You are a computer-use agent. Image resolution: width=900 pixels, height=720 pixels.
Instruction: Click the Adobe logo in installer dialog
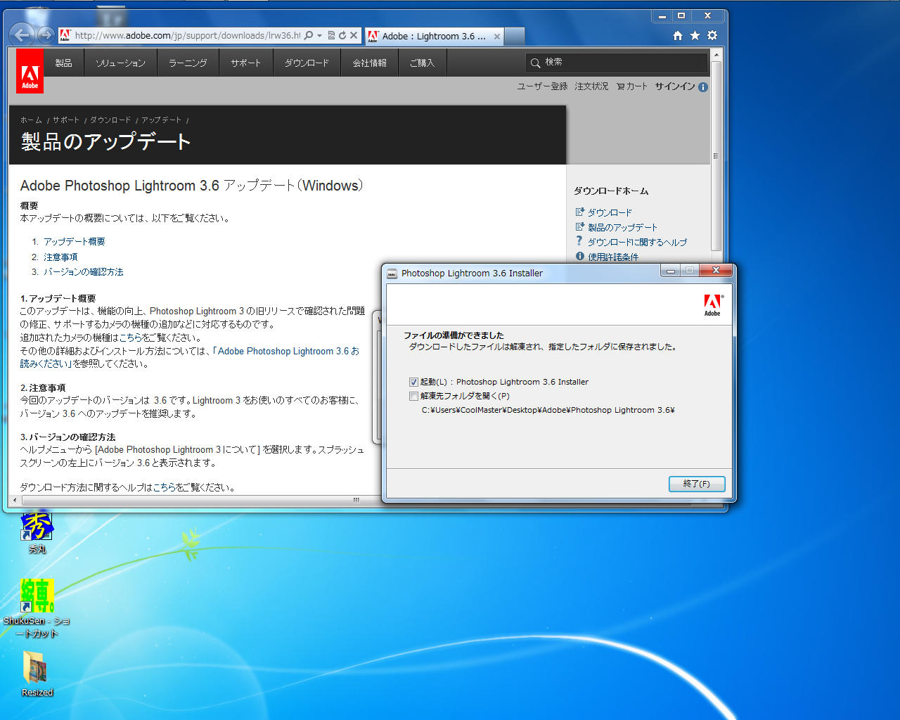coord(713,304)
